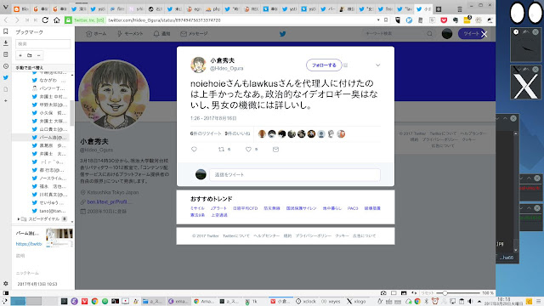Image resolution: width=544 pixels, height=306 pixels.
Task: Like the tweet with heart icon
Action: coord(248,150)
